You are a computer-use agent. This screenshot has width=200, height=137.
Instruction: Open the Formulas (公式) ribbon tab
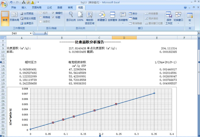pyautogui.click(x=49, y=8)
